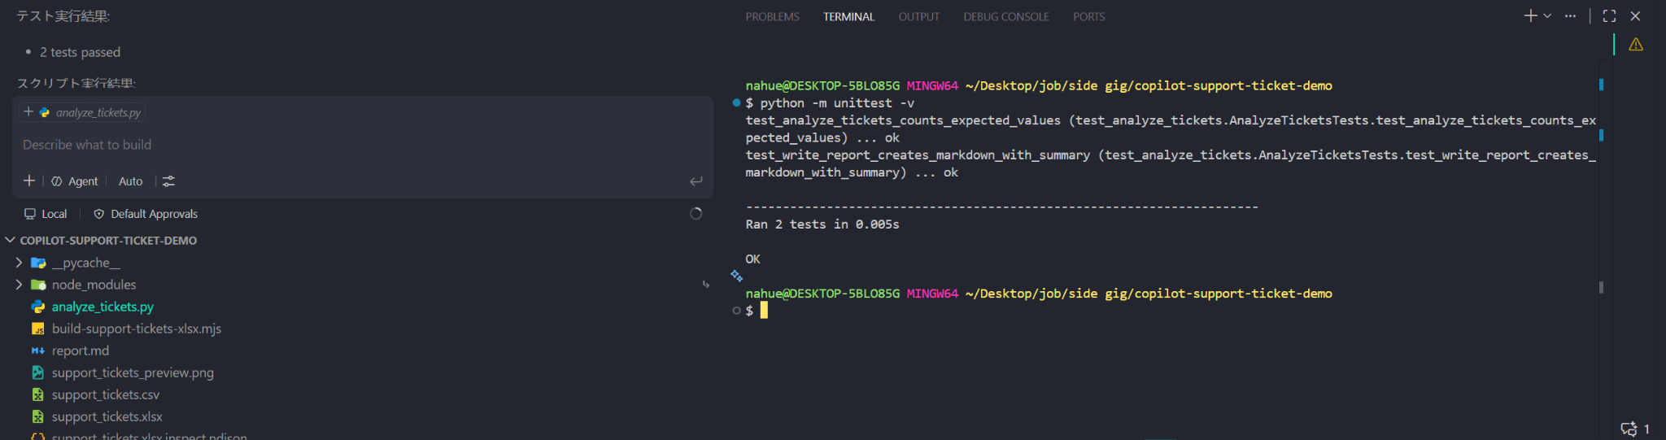Click the yellow warning triangle icon
Image resolution: width=1666 pixels, height=440 pixels.
click(x=1636, y=45)
